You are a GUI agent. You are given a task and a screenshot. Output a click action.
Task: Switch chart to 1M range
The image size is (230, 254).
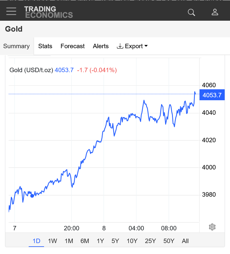69,241
